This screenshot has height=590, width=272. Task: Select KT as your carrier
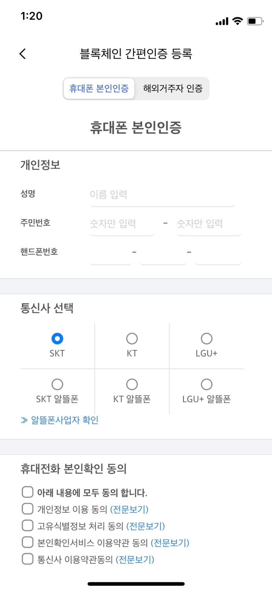click(x=132, y=338)
